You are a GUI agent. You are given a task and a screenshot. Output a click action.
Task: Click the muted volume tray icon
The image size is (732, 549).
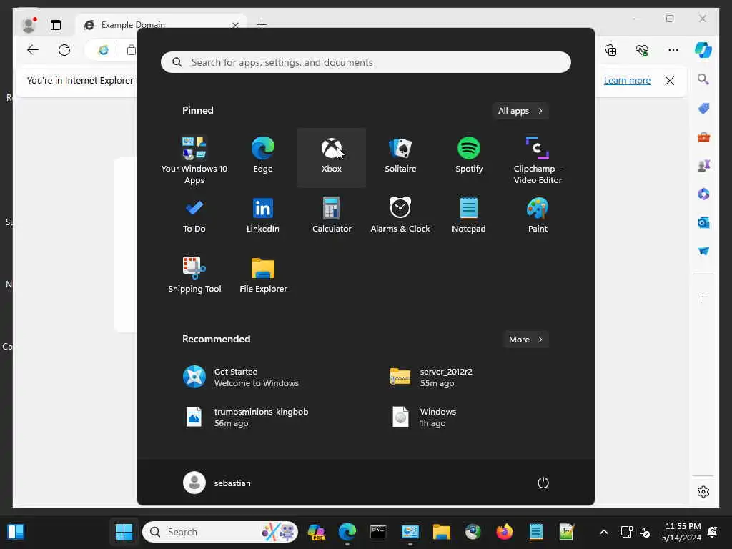coord(645,532)
